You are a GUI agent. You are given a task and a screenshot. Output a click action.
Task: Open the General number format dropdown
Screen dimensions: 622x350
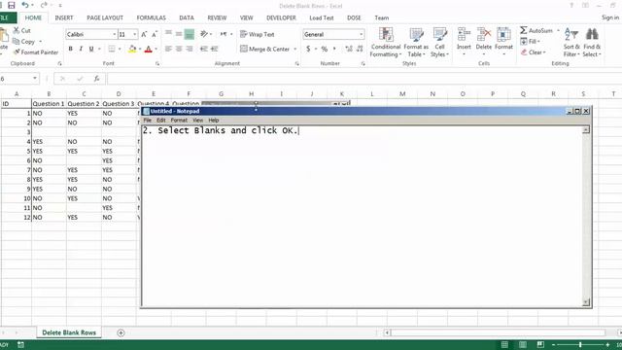tap(361, 35)
